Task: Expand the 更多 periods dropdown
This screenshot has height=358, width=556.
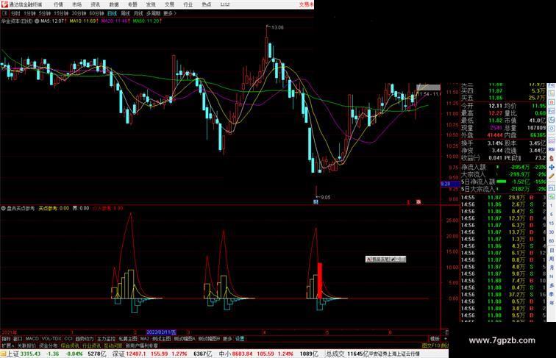Action: coord(170,13)
